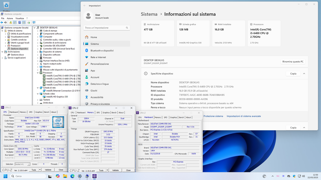
Task: Click the blue Back arrow in Gestione computer toolbar
Action: click(x=2, y=22)
